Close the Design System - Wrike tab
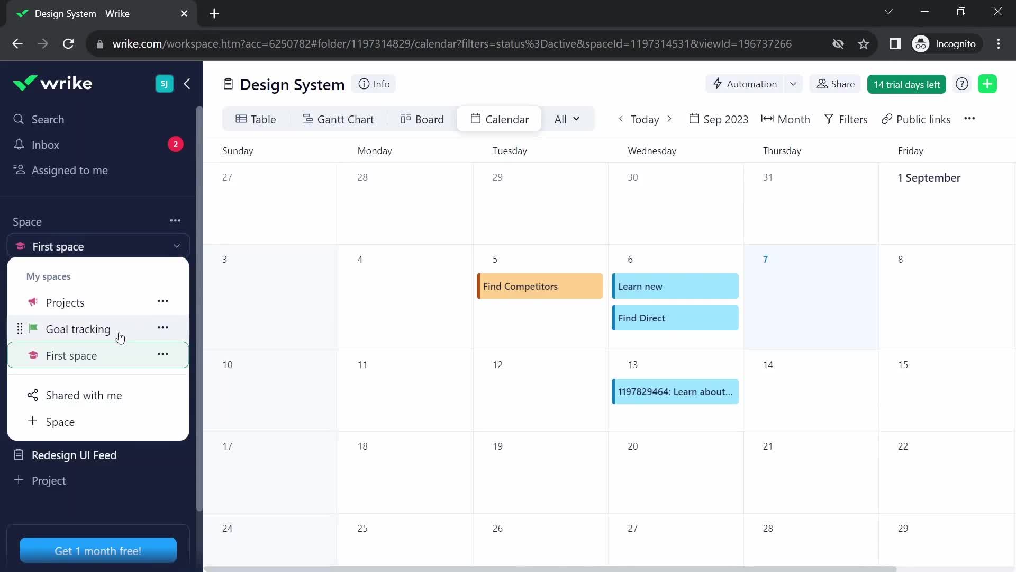1016x572 pixels. 184,14
